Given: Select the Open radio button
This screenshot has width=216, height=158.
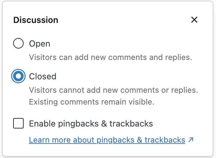Looking at the screenshot, I should (18, 44).
